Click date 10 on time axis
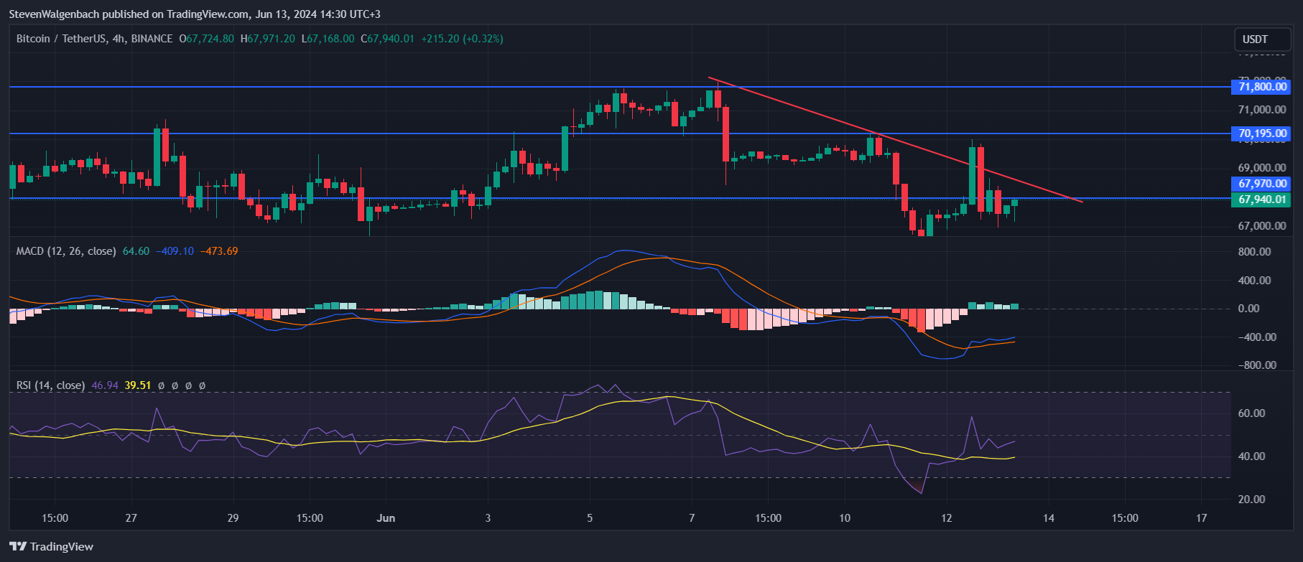1303x562 pixels. 845,518
